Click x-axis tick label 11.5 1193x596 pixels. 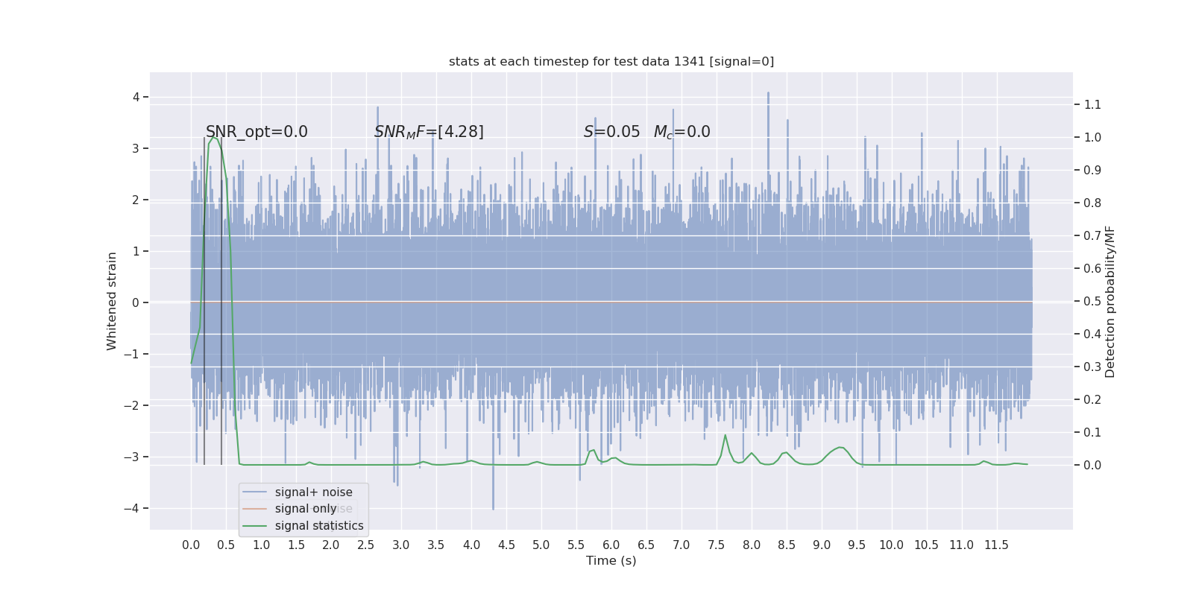point(997,545)
